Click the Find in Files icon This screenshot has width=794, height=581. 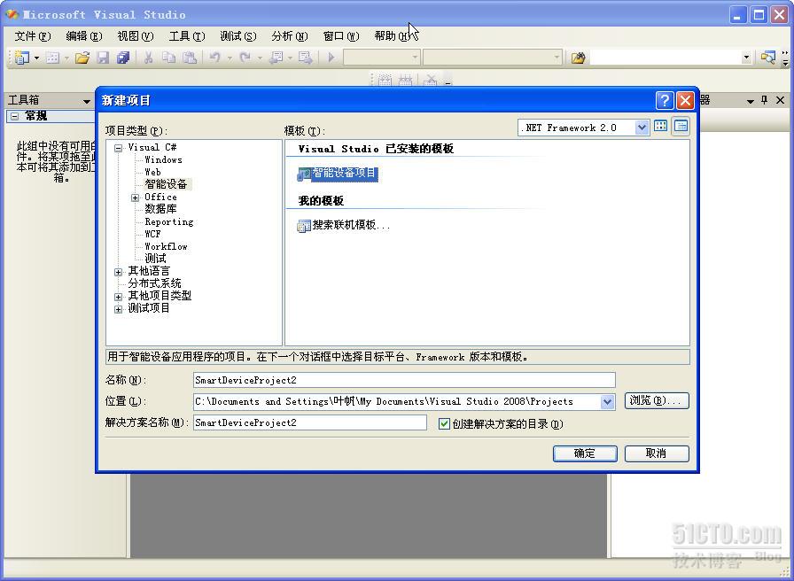[x=578, y=58]
